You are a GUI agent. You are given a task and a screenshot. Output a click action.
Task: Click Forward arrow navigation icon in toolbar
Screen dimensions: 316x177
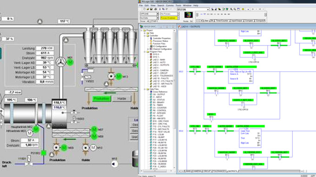pos(260,9)
